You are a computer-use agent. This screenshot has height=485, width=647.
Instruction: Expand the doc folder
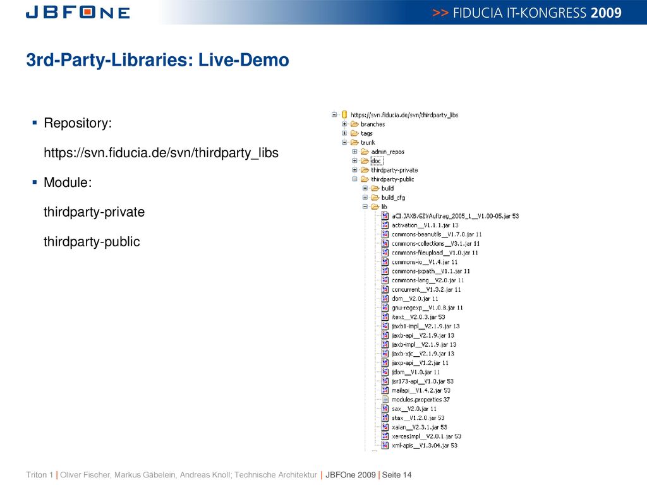355,160
